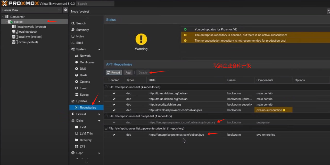Click the URIs column header

point(152,80)
